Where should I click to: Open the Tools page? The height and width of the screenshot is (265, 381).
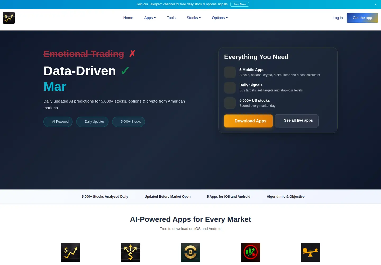[x=171, y=18]
